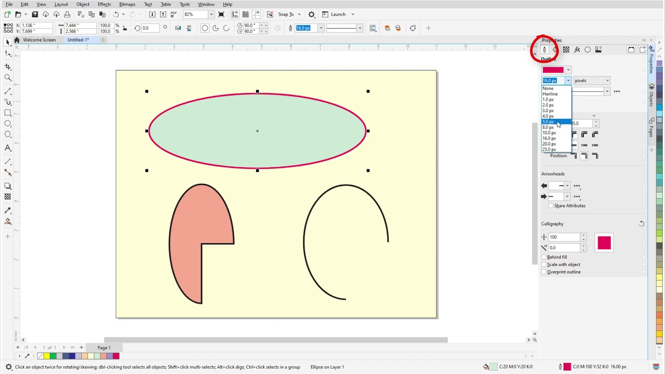Select the Pick tool in toolbox
The width and height of the screenshot is (665, 374).
tap(8, 42)
